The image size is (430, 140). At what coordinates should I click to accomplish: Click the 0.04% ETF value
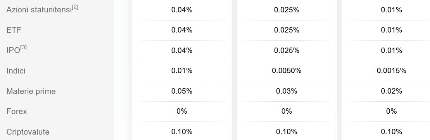182,30
